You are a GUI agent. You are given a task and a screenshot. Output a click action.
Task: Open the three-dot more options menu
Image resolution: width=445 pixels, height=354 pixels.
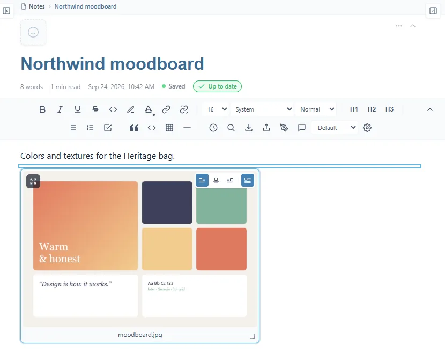pyautogui.click(x=399, y=26)
